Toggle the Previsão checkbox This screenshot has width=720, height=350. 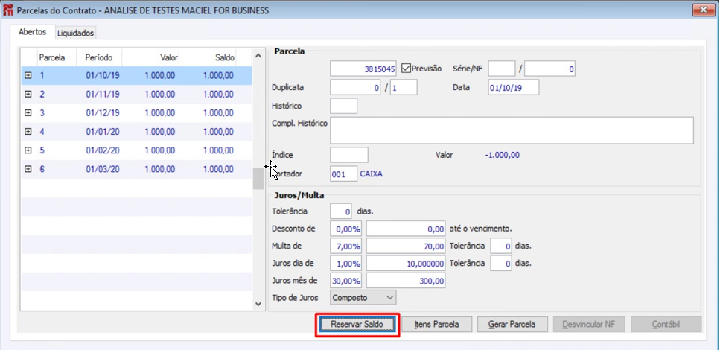[406, 69]
